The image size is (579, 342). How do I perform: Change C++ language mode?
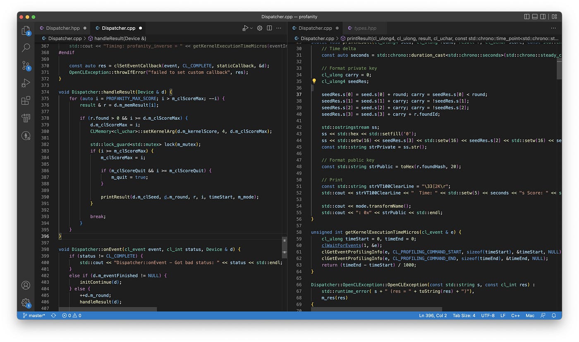click(x=515, y=316)
